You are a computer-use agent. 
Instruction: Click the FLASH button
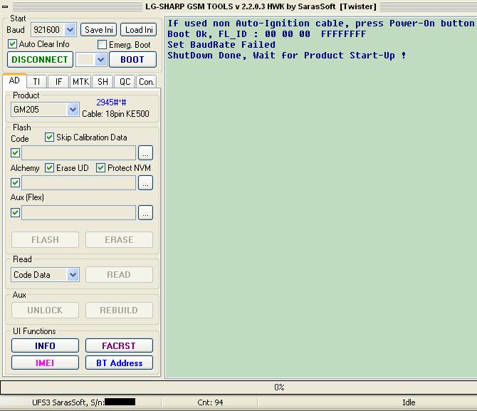(x=45, y=239)
